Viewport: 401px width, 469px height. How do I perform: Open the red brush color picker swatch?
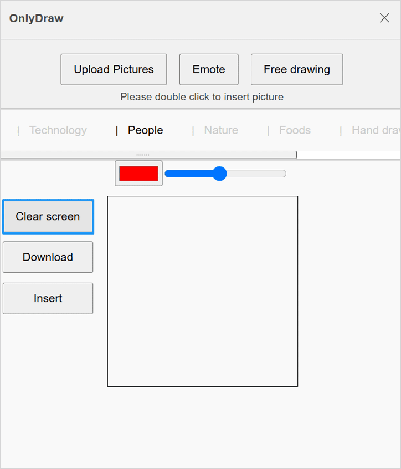click(138, 174)
